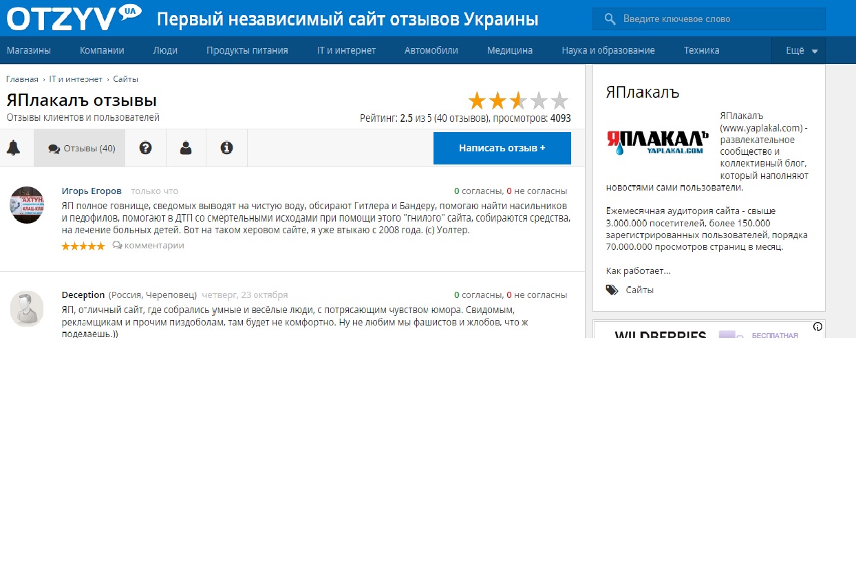Image resolution: width=856 pixels, height=578 pixels.
Task: Click the site slogan header text
Action: [347, 19]
